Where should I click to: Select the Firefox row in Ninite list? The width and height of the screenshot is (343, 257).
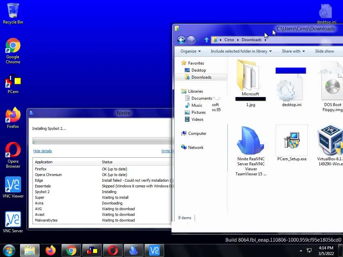pos(102,169)
